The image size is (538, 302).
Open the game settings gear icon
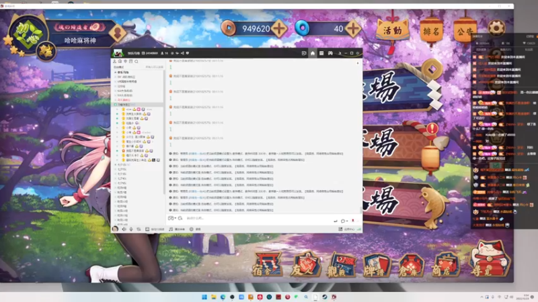[x=496, y=28]
